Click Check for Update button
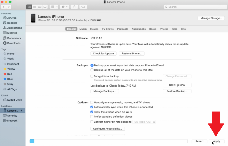The height and width of the screenshot is (146, 228). (x=103, y=54)
